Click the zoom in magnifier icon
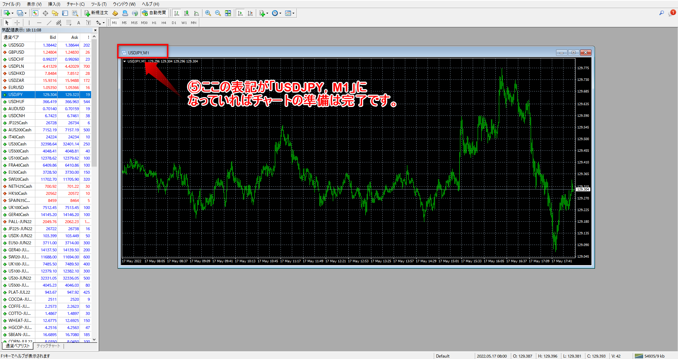The image size is (678, 359). point(208,13)
